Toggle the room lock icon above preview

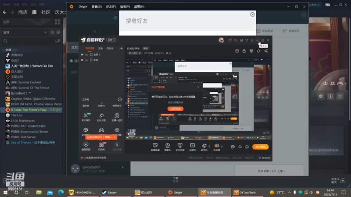(x=244, y=51)
